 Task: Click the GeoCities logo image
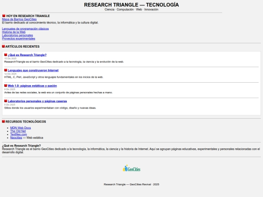click(131, 168)
